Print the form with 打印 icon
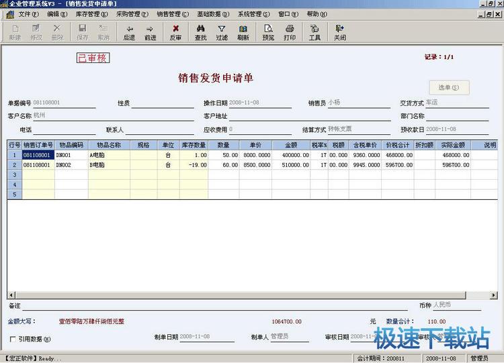This screenshot has height=363, width=504. tap(290, 32)
